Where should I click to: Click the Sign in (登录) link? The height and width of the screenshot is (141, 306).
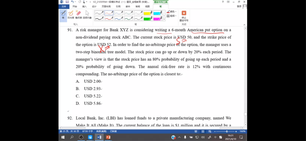pos(239,7)
